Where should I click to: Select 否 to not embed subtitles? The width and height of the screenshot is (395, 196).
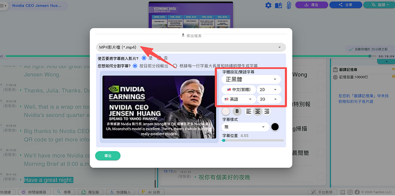159,58
